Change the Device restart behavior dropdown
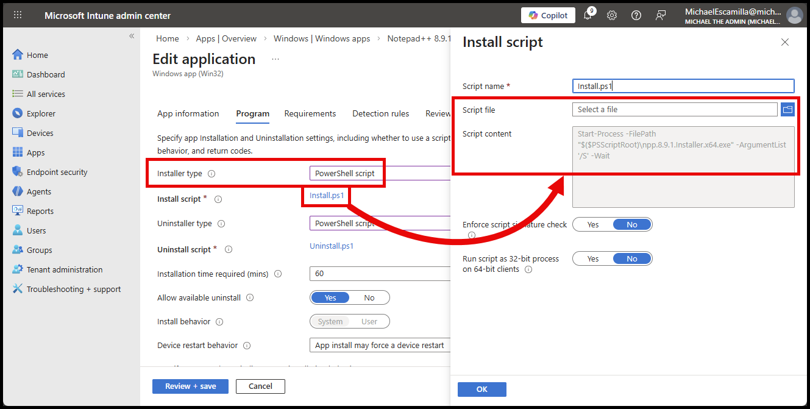This screenshot has height=409, width=810. [379, 345]
